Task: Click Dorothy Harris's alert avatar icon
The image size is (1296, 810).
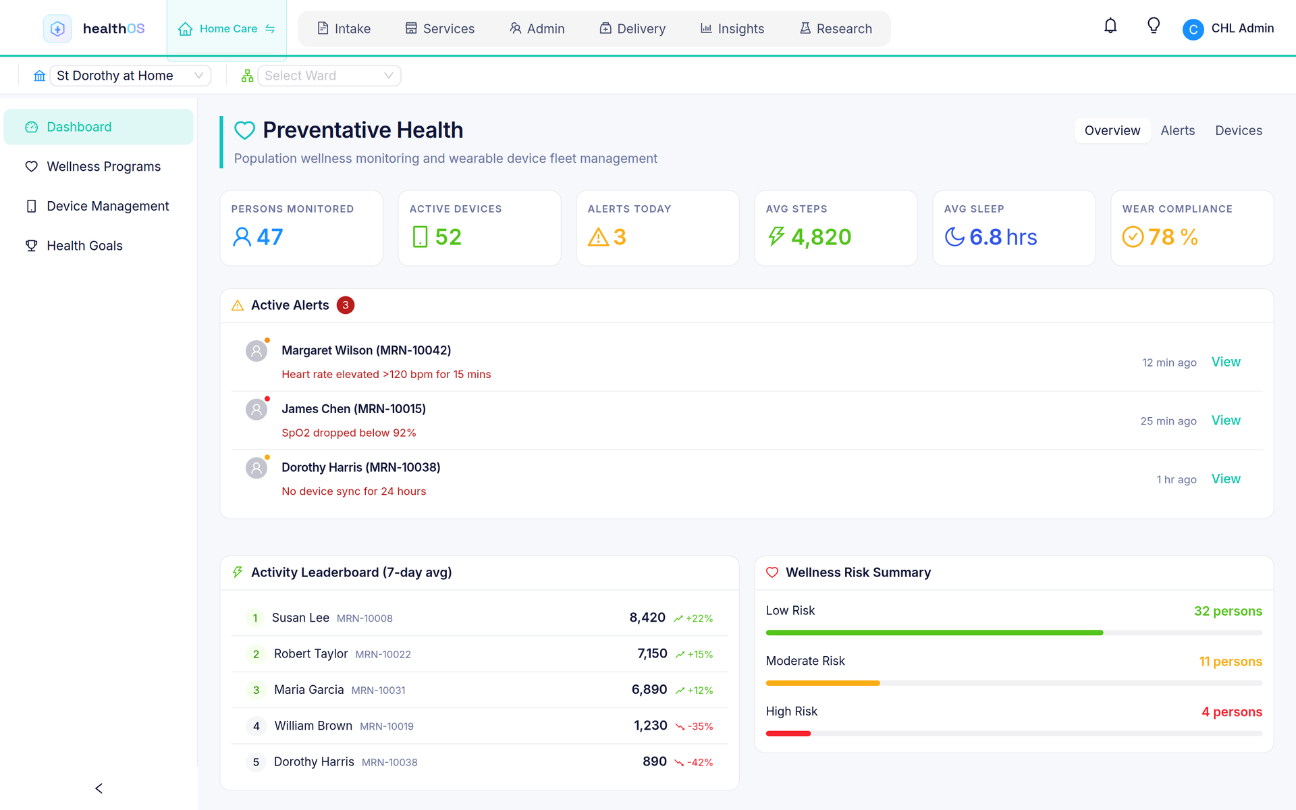Action: (x=256, y=468)
